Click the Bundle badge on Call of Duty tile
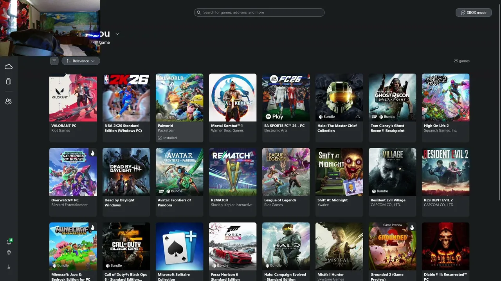 114,265
